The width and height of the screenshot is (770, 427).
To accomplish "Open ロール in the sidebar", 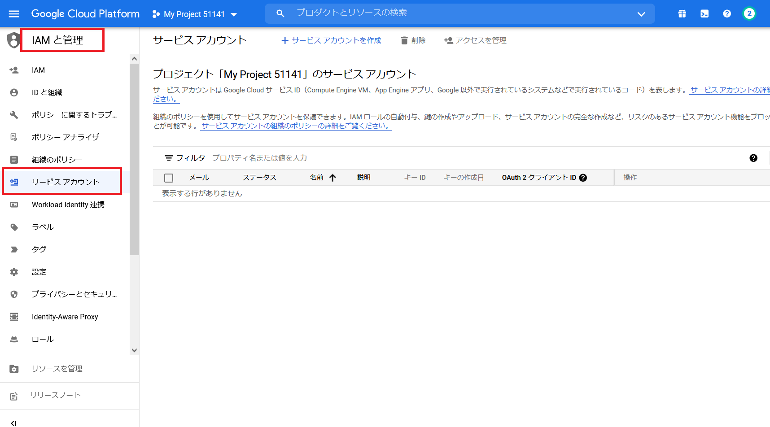I will [x=43, y=339].
